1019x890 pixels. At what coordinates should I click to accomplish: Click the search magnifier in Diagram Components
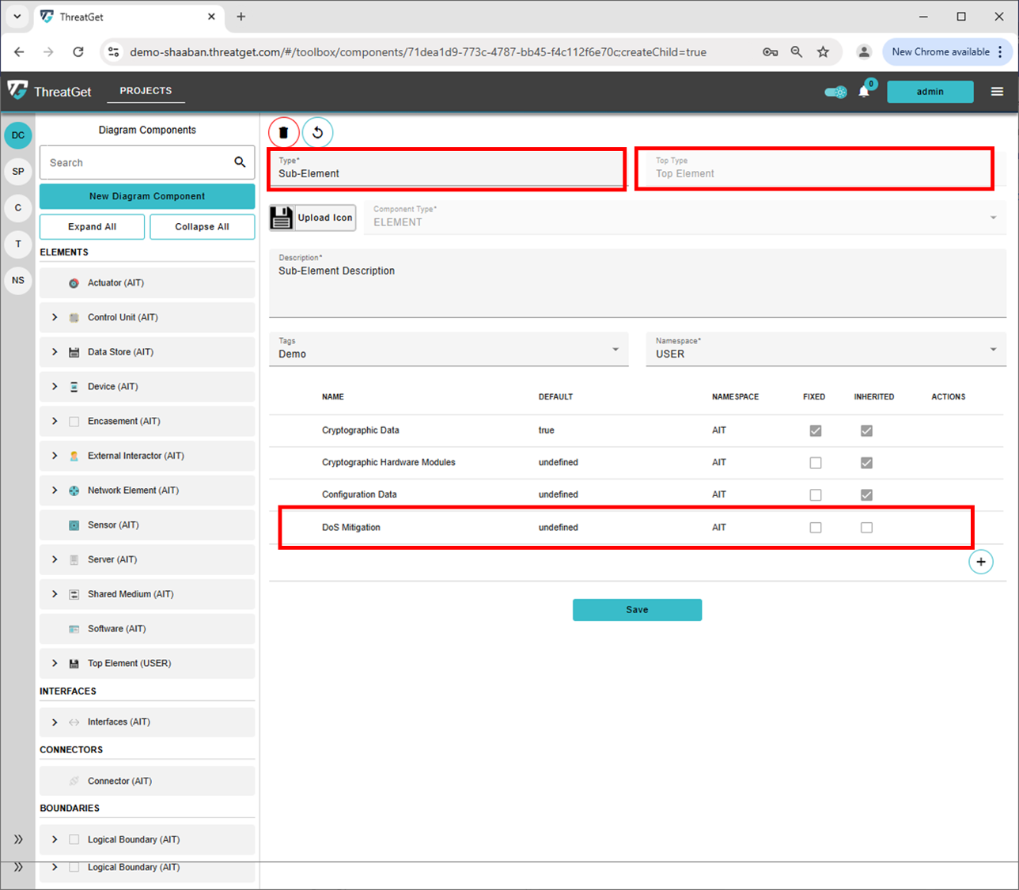point(240,162)
